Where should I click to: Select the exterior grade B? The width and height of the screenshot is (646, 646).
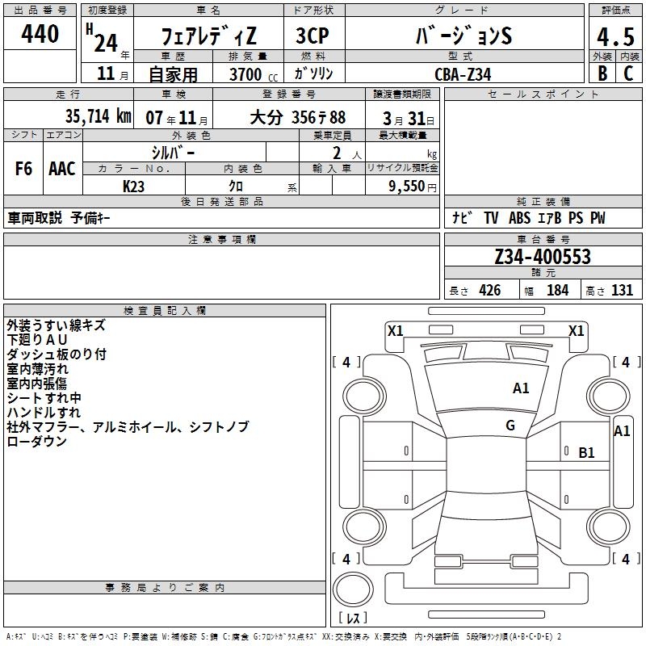tap(602, 73)
